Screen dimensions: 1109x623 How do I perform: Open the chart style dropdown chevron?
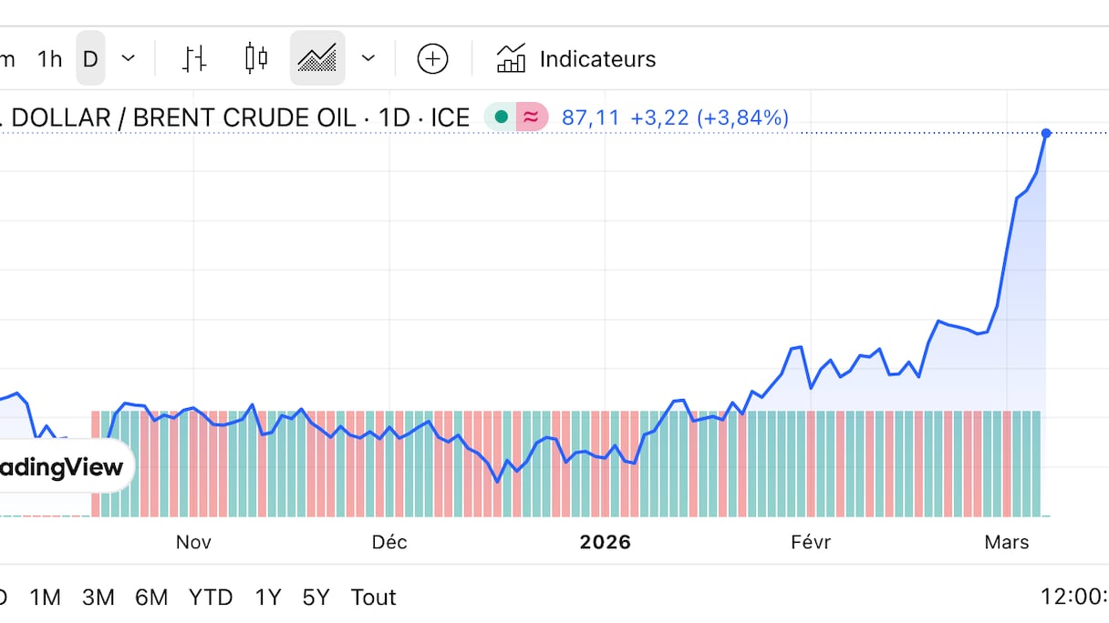point(368,59)
